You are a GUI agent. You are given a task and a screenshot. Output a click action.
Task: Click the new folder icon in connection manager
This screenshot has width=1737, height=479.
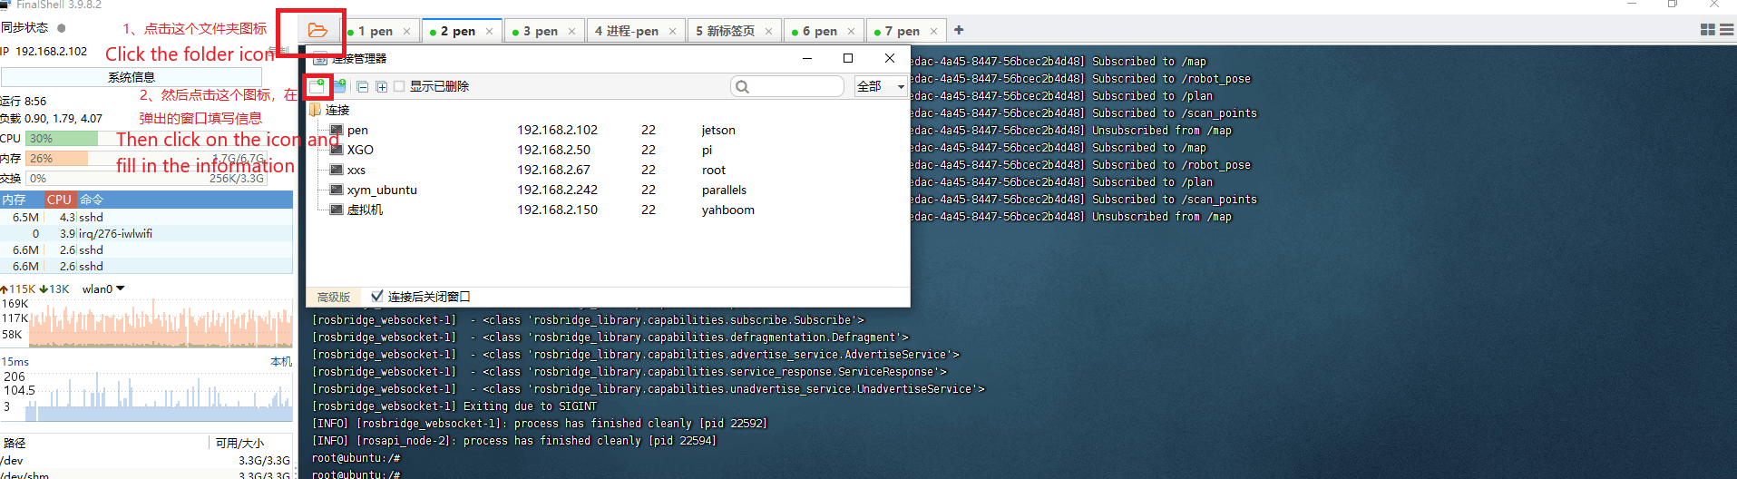pos(339,86)
